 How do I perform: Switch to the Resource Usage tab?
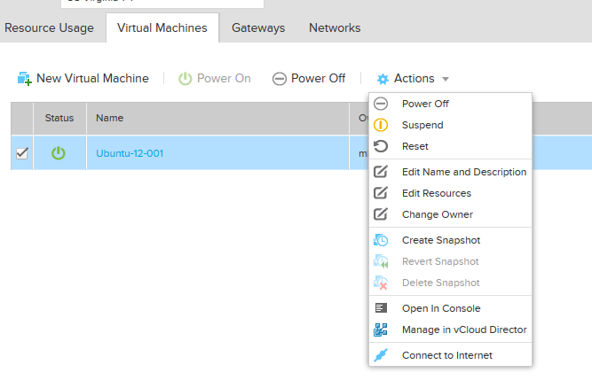point(49,27)
